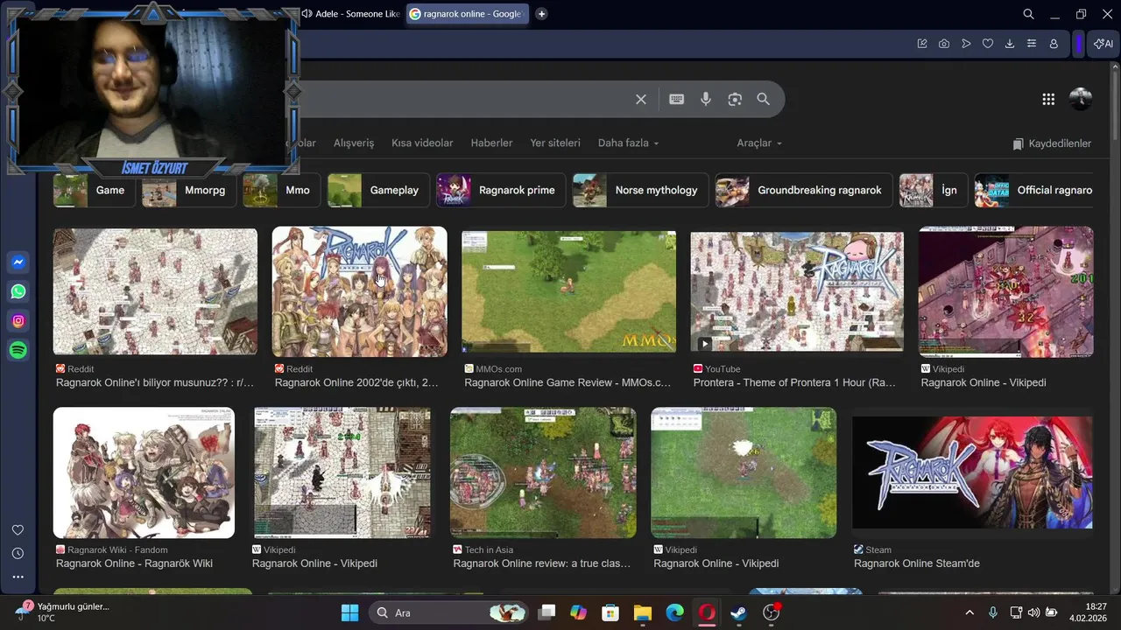
Task: Filter by the Groundbreaking ragnarok chip
Action: point(803,190)
